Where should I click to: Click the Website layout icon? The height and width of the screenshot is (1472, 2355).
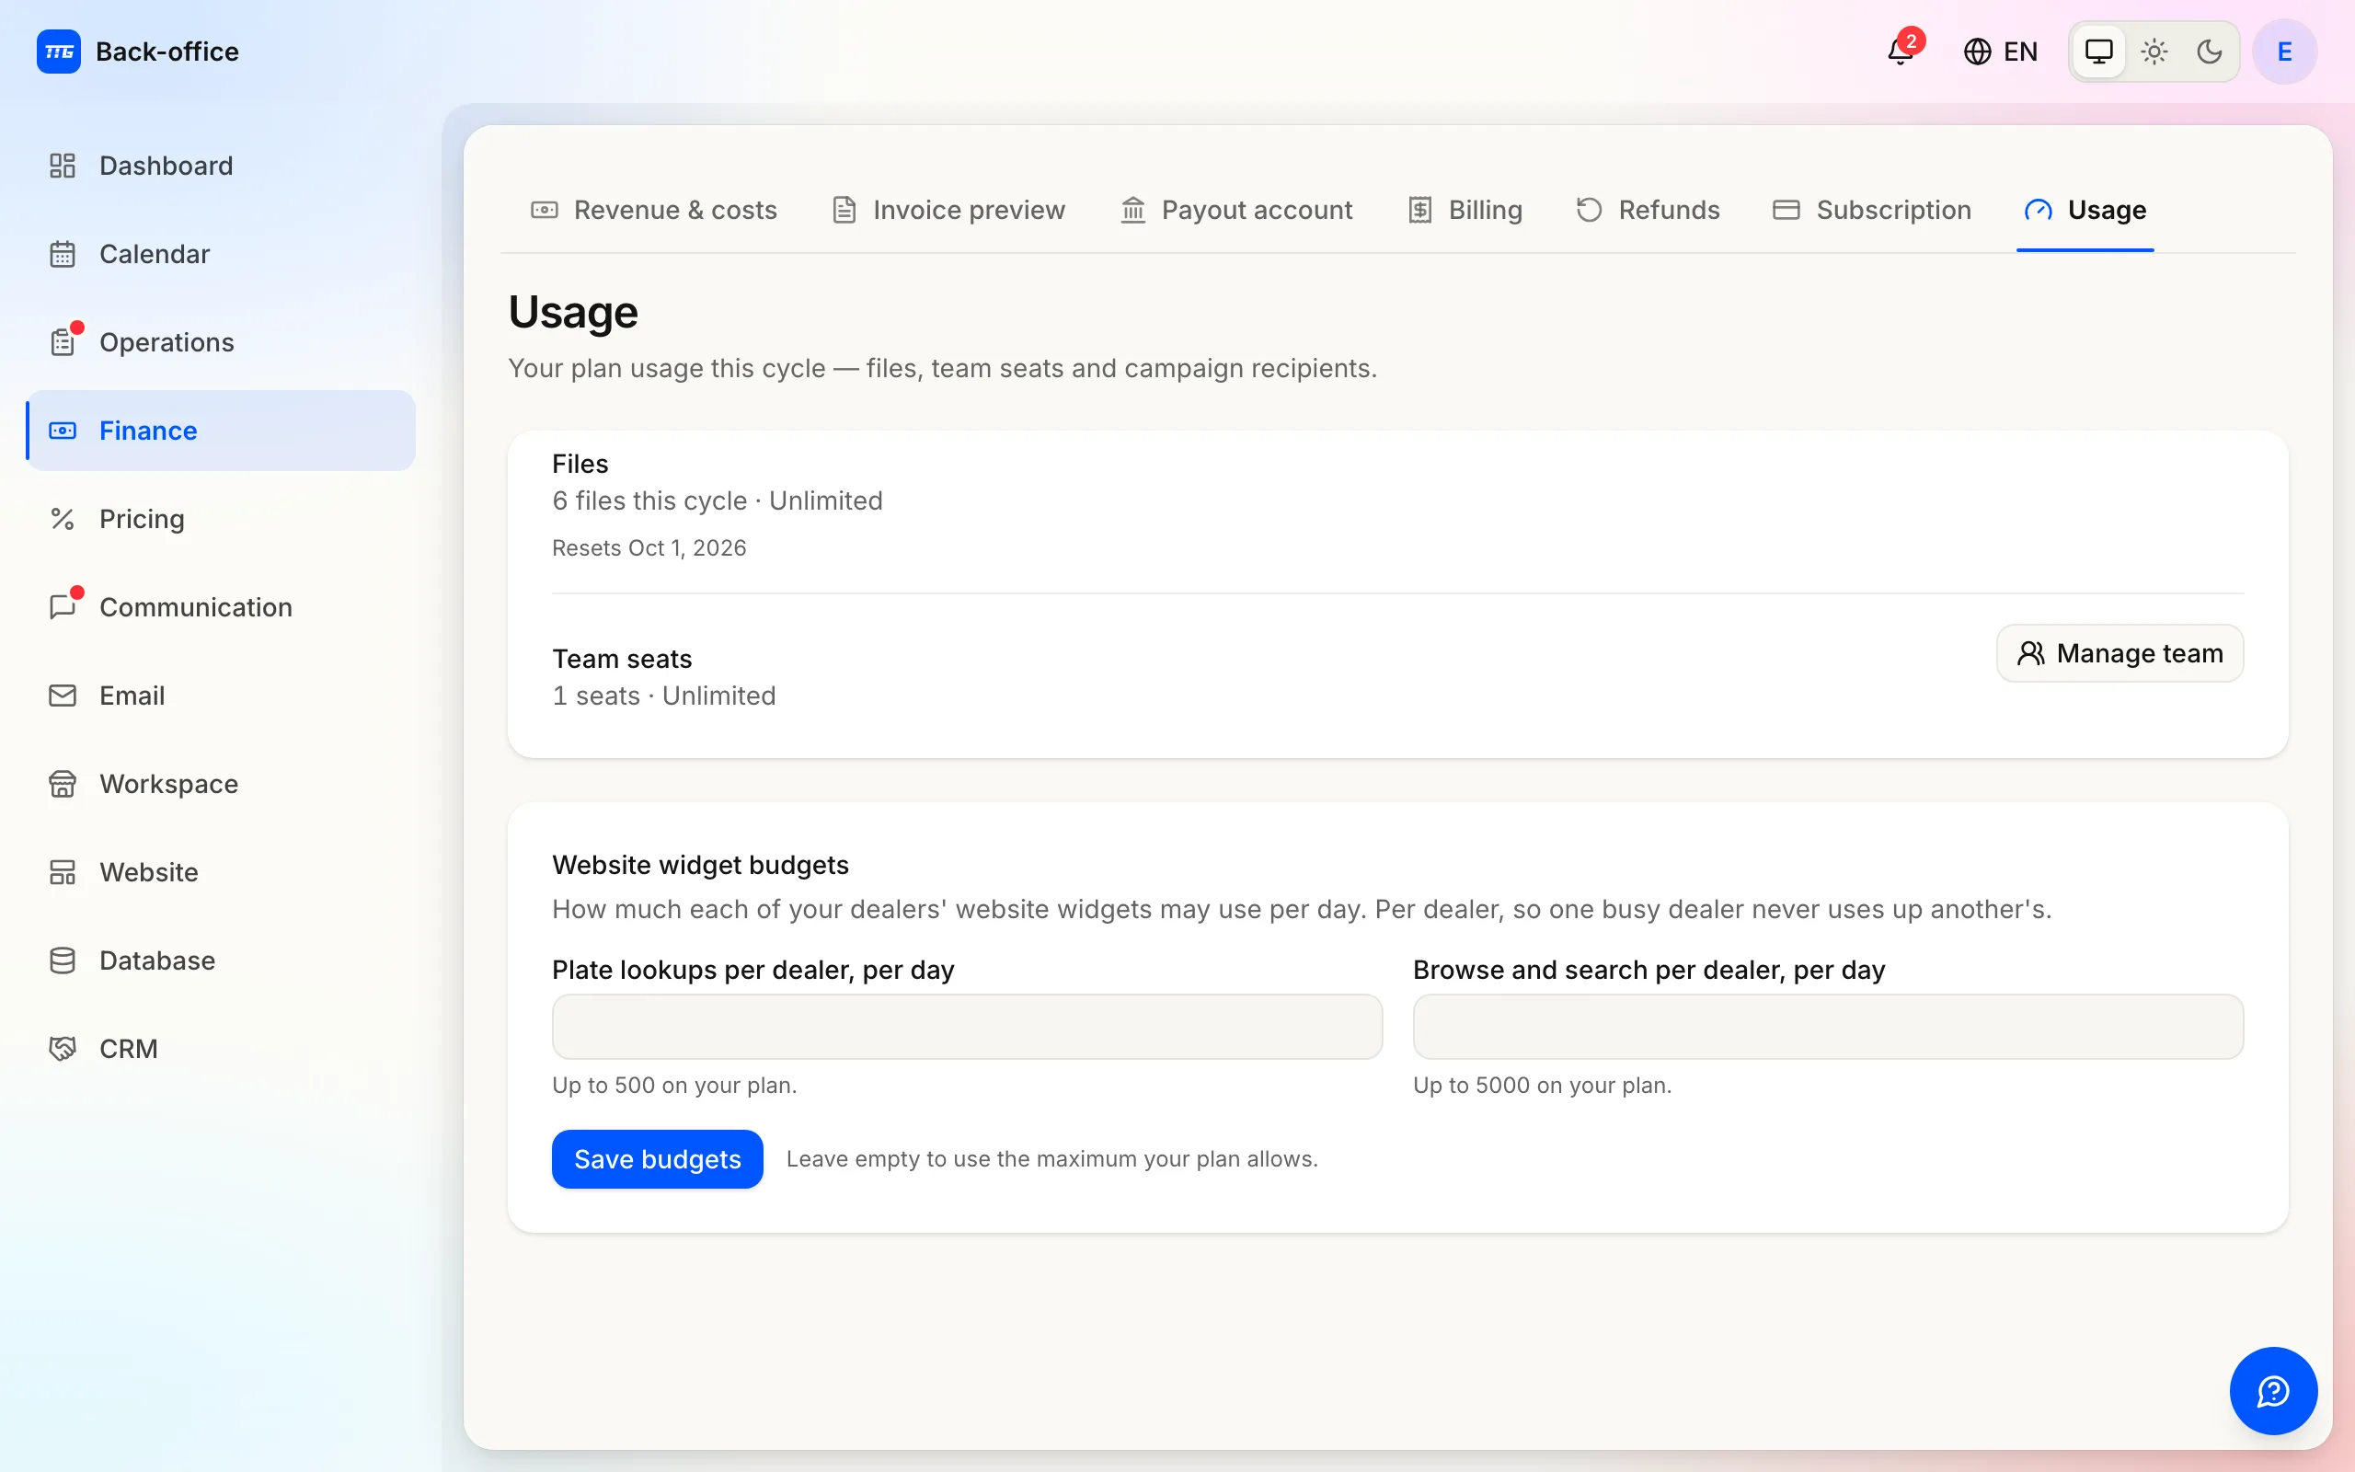click(63, 872)
